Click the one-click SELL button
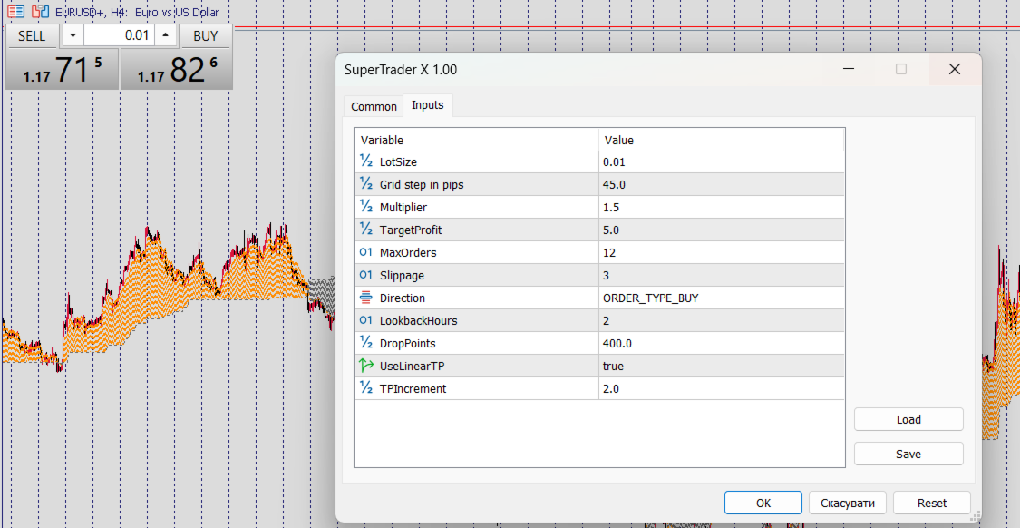1020x528 pixels. pyautogui.click(x=32, y=35)
